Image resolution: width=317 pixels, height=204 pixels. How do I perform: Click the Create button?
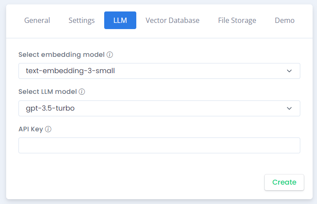[284, 182]
